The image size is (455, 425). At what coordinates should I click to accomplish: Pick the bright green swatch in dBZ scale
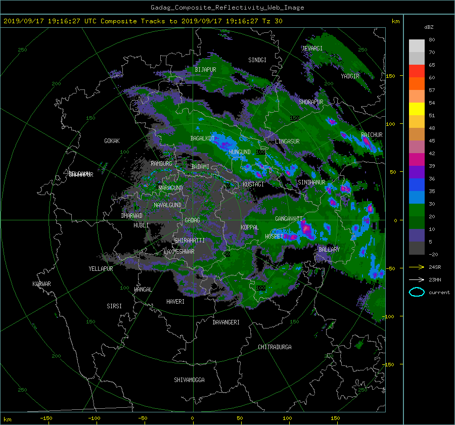tap(417, 210)
